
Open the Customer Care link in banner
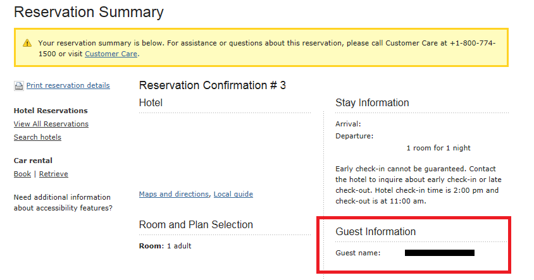111,54
